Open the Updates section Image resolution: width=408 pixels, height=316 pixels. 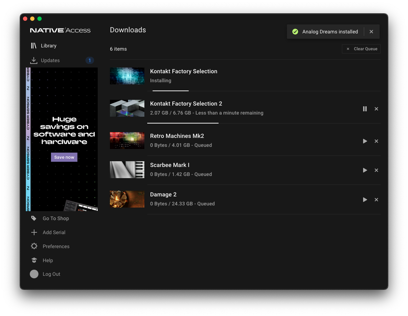click(50, 60)
